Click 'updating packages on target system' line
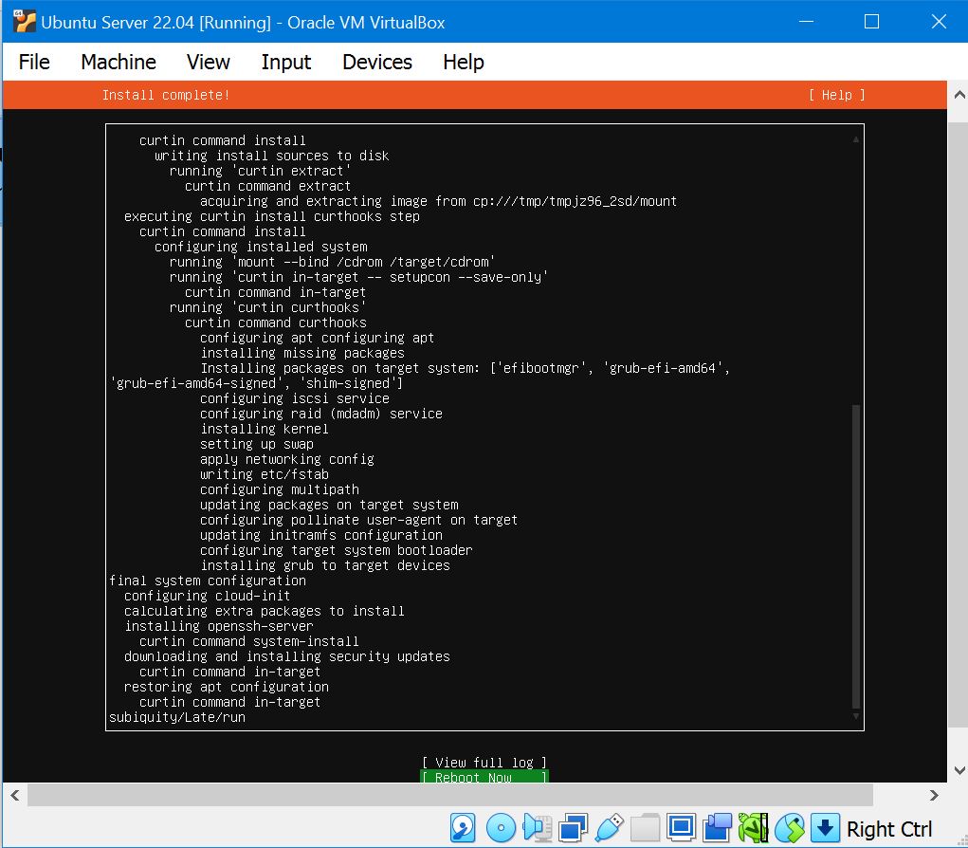968x848 pixels. coord(329,505)
